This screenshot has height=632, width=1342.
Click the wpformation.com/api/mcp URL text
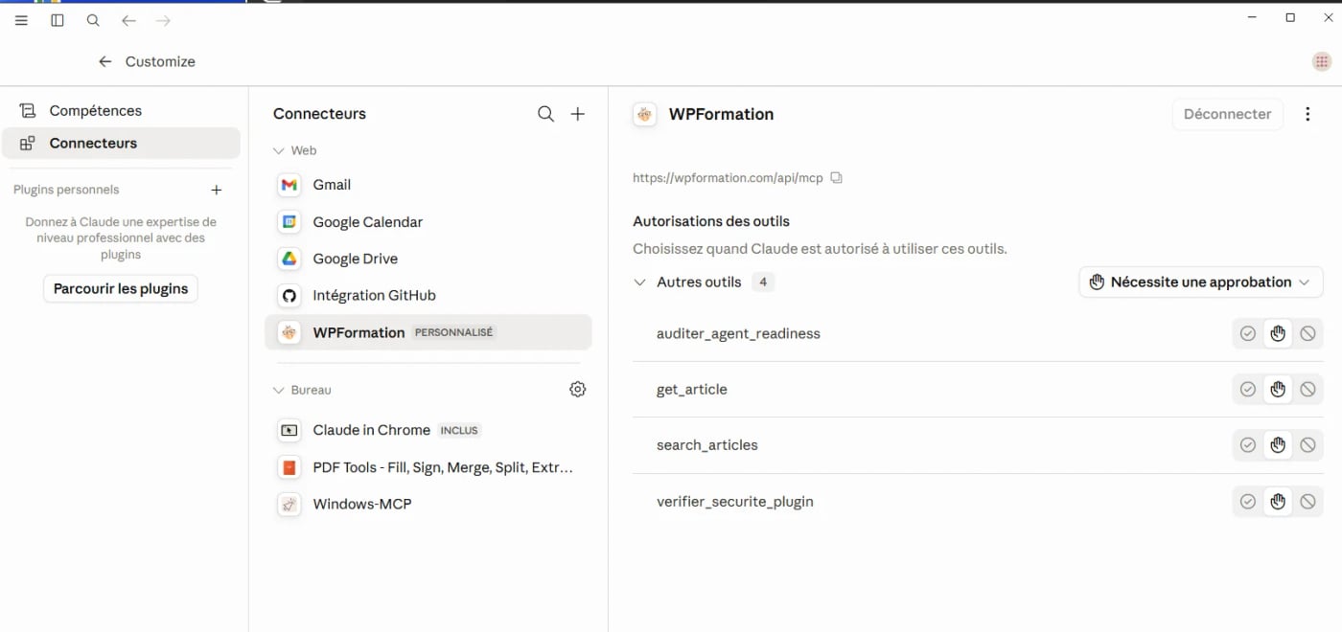tap(728, 178)
